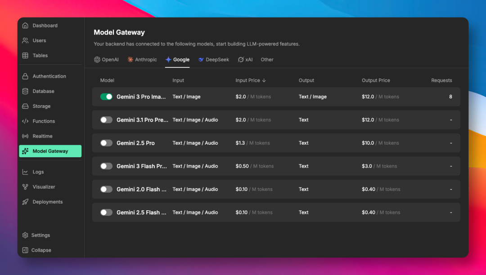Click the Storage drive icon
The width and height of the screenshot is (486, 275).
(25, 106)
